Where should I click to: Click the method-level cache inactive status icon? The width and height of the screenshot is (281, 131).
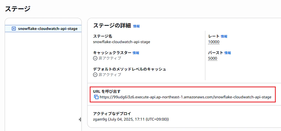(x=95, y=75)
